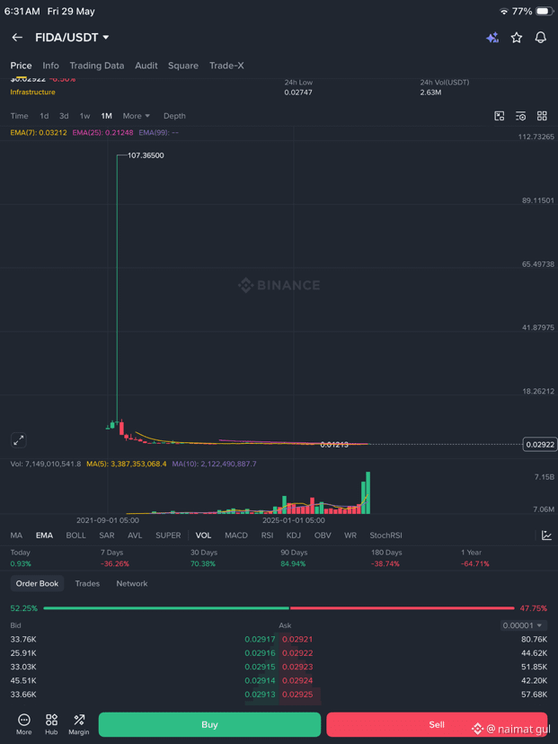This screenshot has height=744, width=558.
Task: Toggle the SAR indicator
Action: tap(107, 536)
